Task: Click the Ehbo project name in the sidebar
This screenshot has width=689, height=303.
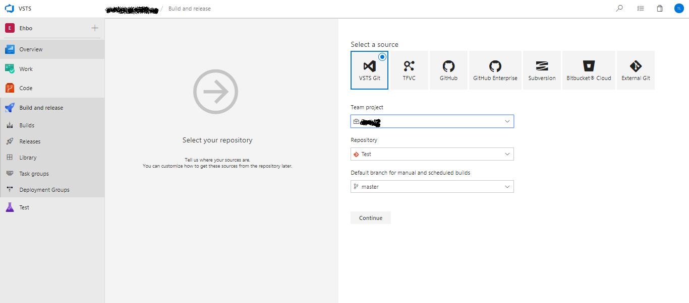Action: point(26,28)
